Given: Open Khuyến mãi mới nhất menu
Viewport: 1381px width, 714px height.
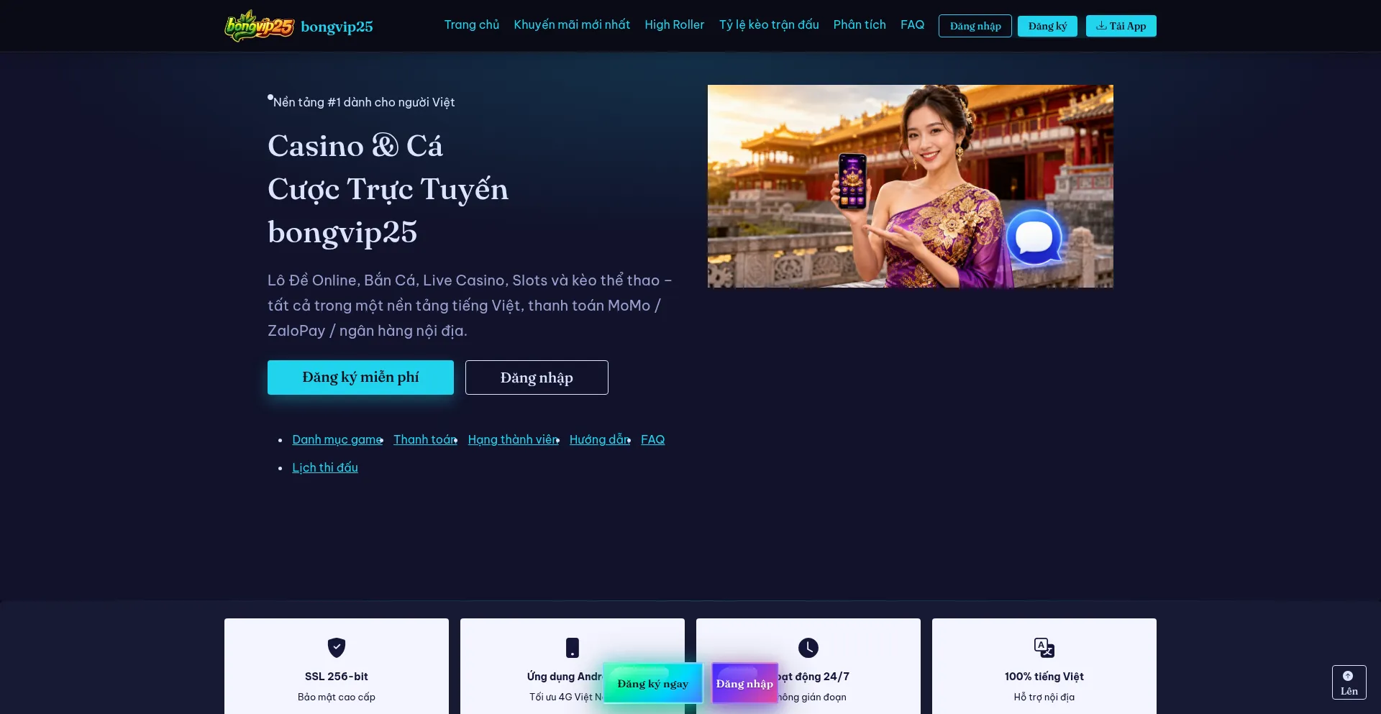Looking at the screenshot, I should (572, 24).
